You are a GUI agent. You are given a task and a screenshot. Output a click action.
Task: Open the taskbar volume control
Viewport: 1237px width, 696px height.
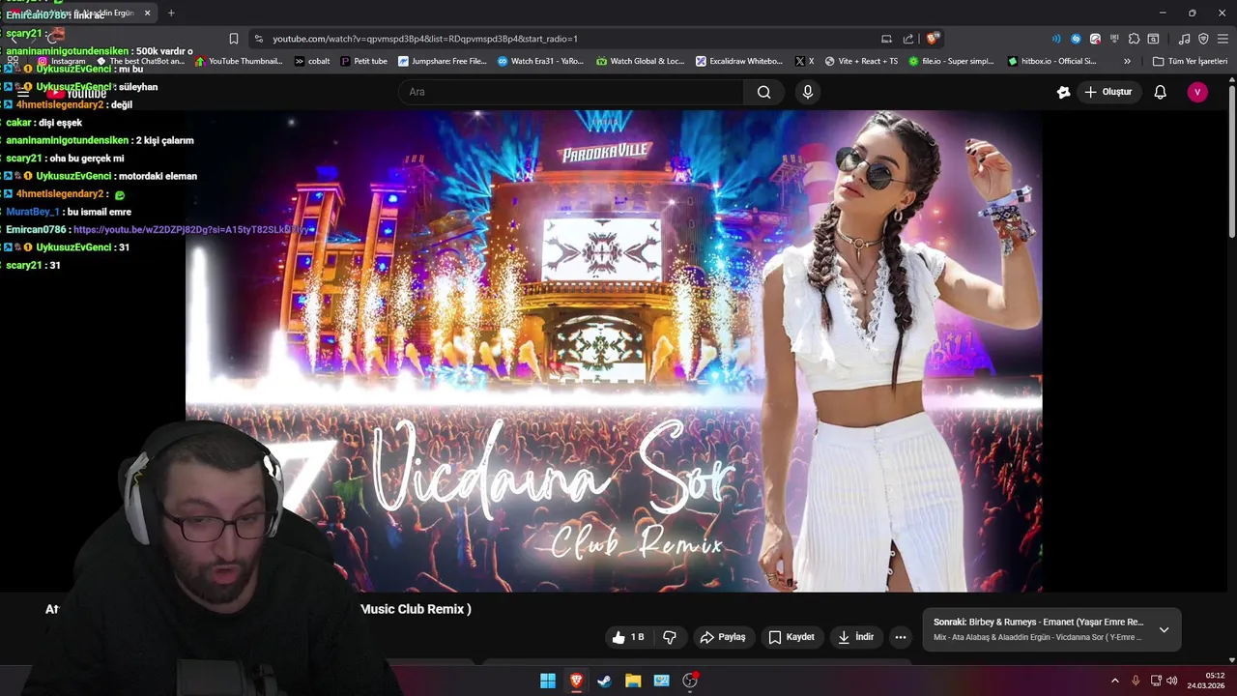click(1171, 681)
